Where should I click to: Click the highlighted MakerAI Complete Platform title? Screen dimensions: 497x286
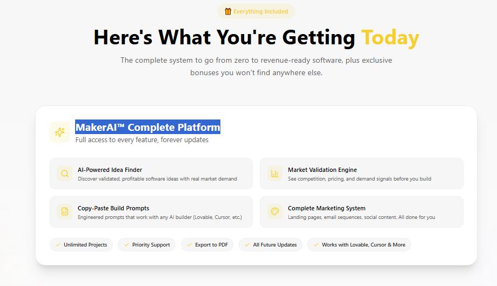click(x=147, y=128)
